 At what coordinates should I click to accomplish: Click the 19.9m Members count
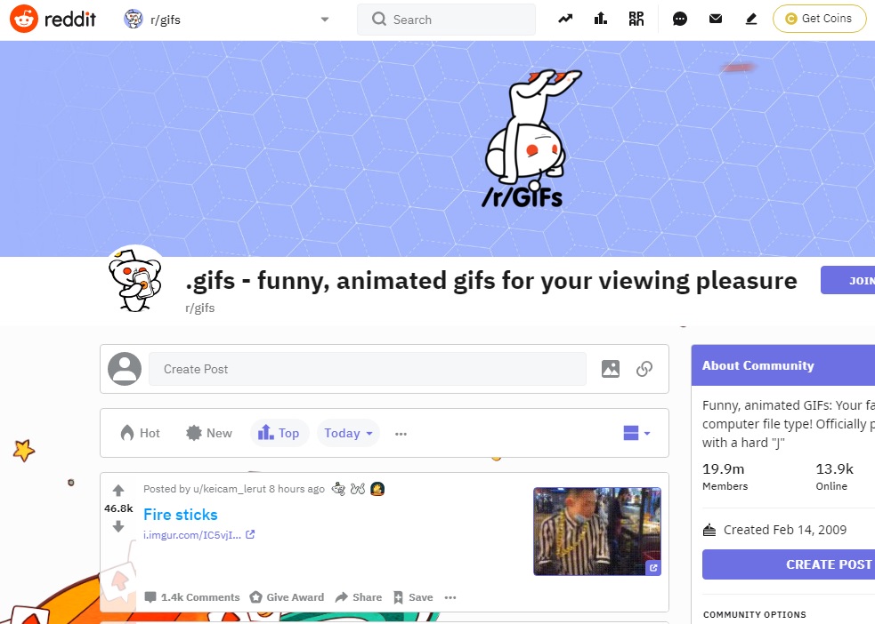click(725, 476)
